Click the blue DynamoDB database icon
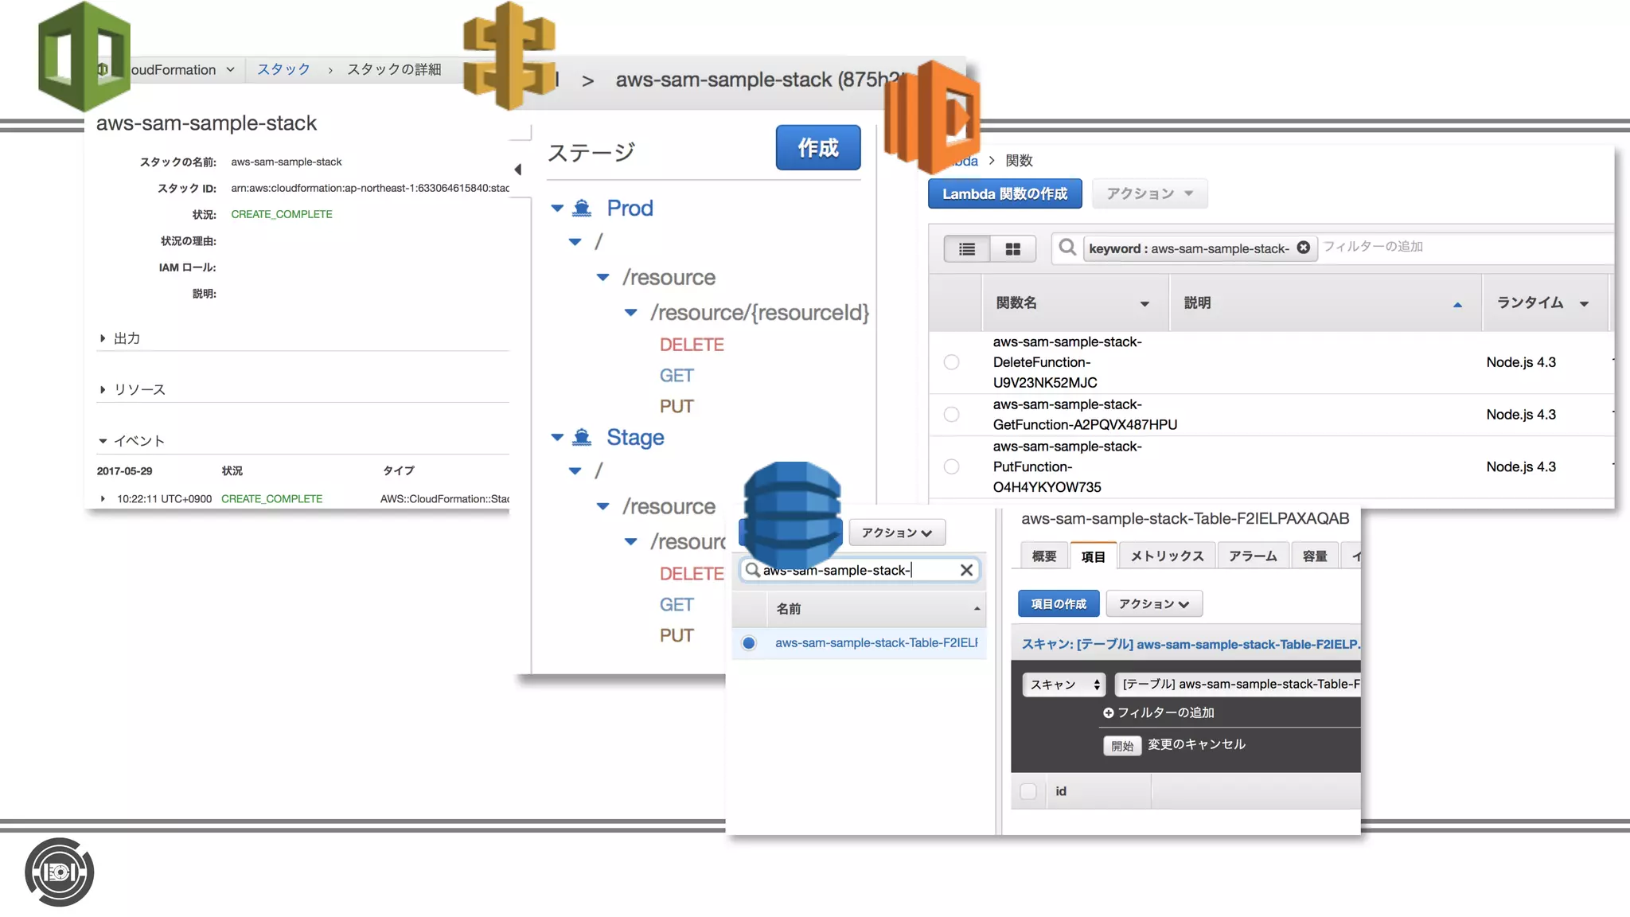Image resolution: width=1630 pixels, height=917 pixels. 791,513
